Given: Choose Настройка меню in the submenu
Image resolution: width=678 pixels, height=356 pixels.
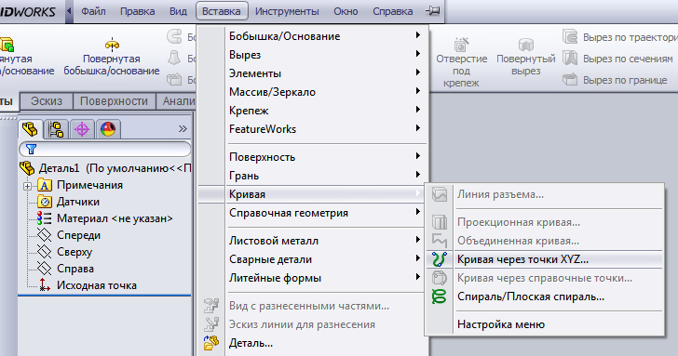Looking at the screenshot, I should point(501,324).
